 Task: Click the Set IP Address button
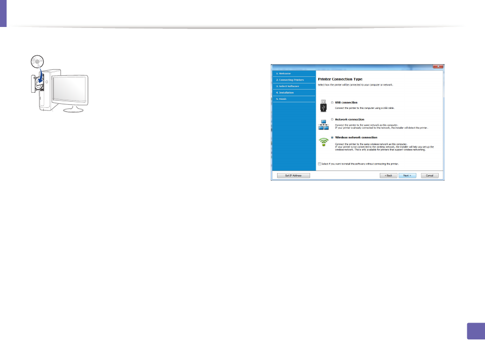tap(293, 176)
